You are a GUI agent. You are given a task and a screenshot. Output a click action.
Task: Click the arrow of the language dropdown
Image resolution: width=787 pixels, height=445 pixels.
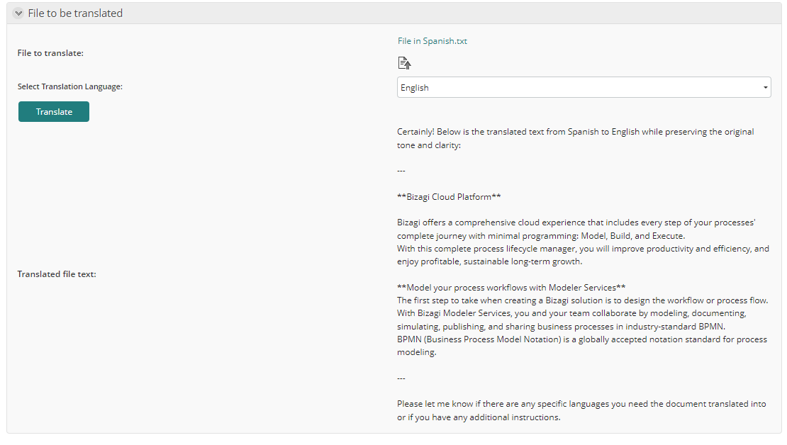coord(766,88)
